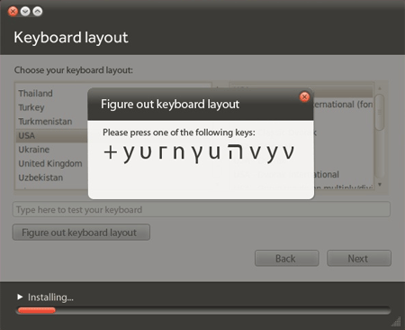Click the Figure out keyboard layout button
Image resolution: width=405 pixels, height=330 pixels.
click(81, 233)
